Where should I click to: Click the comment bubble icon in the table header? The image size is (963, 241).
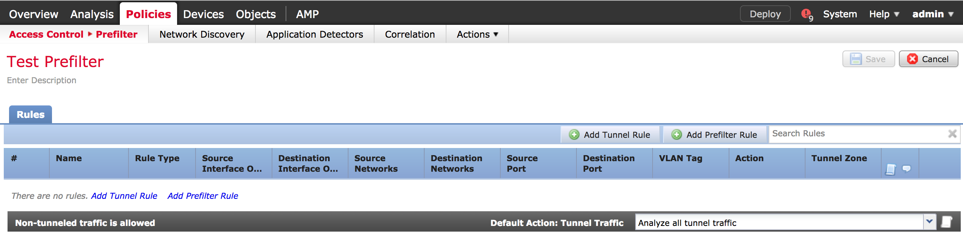coord(906,169)
